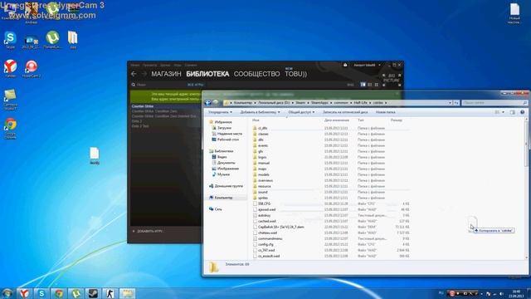
Task: Open volume control in system tray
Action: click(x=501, y=293)
